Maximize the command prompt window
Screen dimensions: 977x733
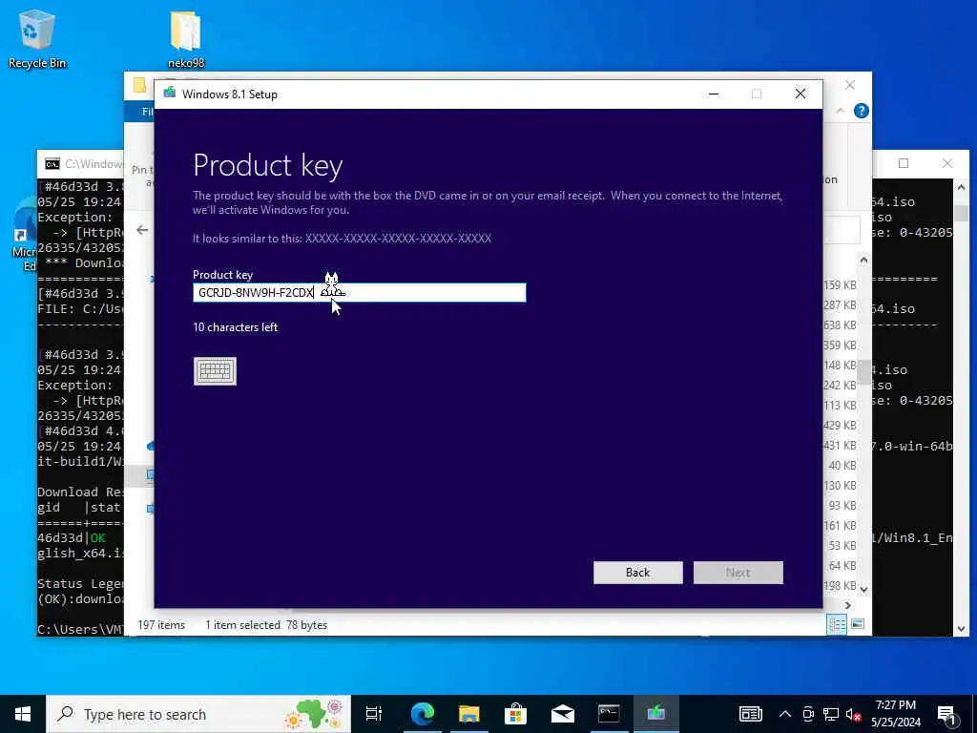click(x=904, y=163)
